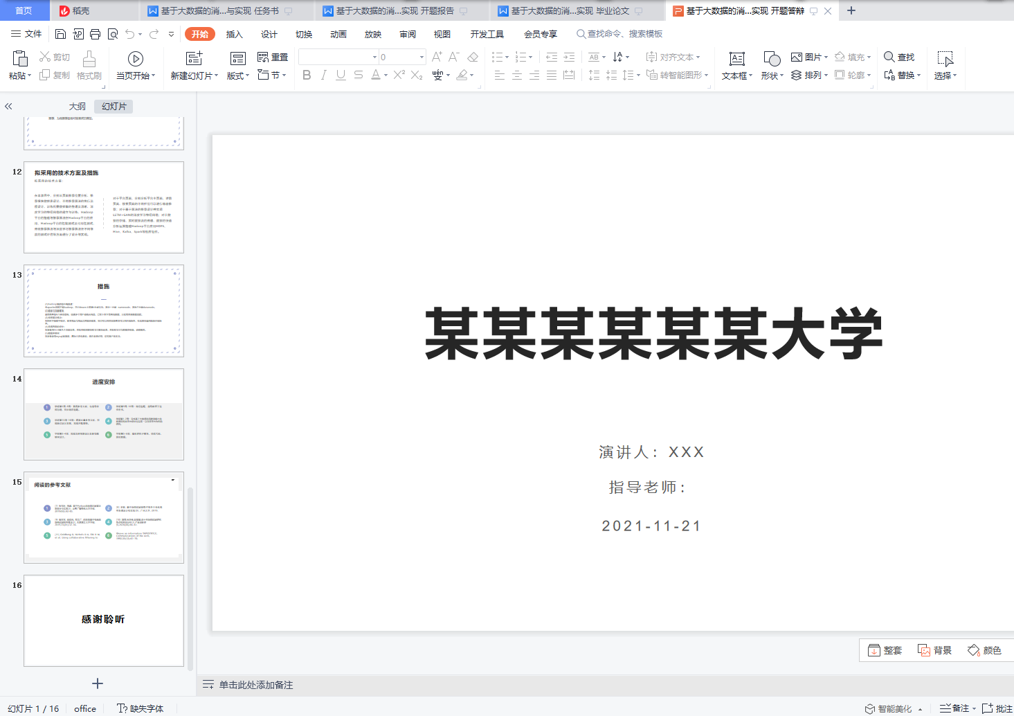Open the File (文件) menu
Viewport: 1014px width, 716px height.
[26, 34]
